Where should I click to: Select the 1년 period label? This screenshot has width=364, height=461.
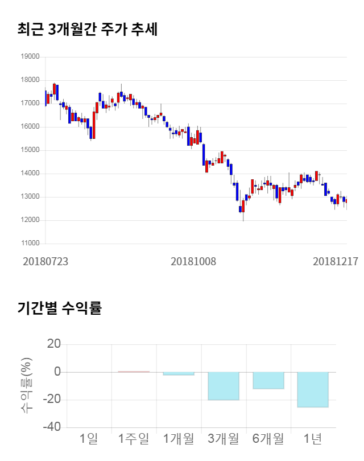pyautogui.click(x=313, y=439)
